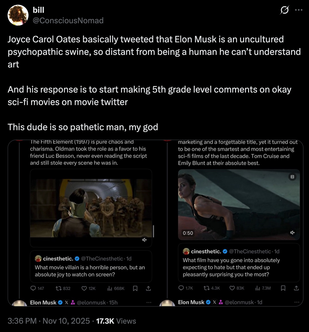Toggle closed captions on the Emily Blunt video

coord(292,177)
